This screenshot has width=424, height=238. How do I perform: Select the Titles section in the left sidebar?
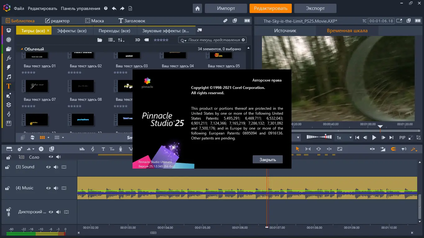(8, 86)
